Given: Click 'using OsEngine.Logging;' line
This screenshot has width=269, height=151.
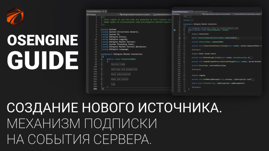Looking at the screenshot, I should pos(115,39).
